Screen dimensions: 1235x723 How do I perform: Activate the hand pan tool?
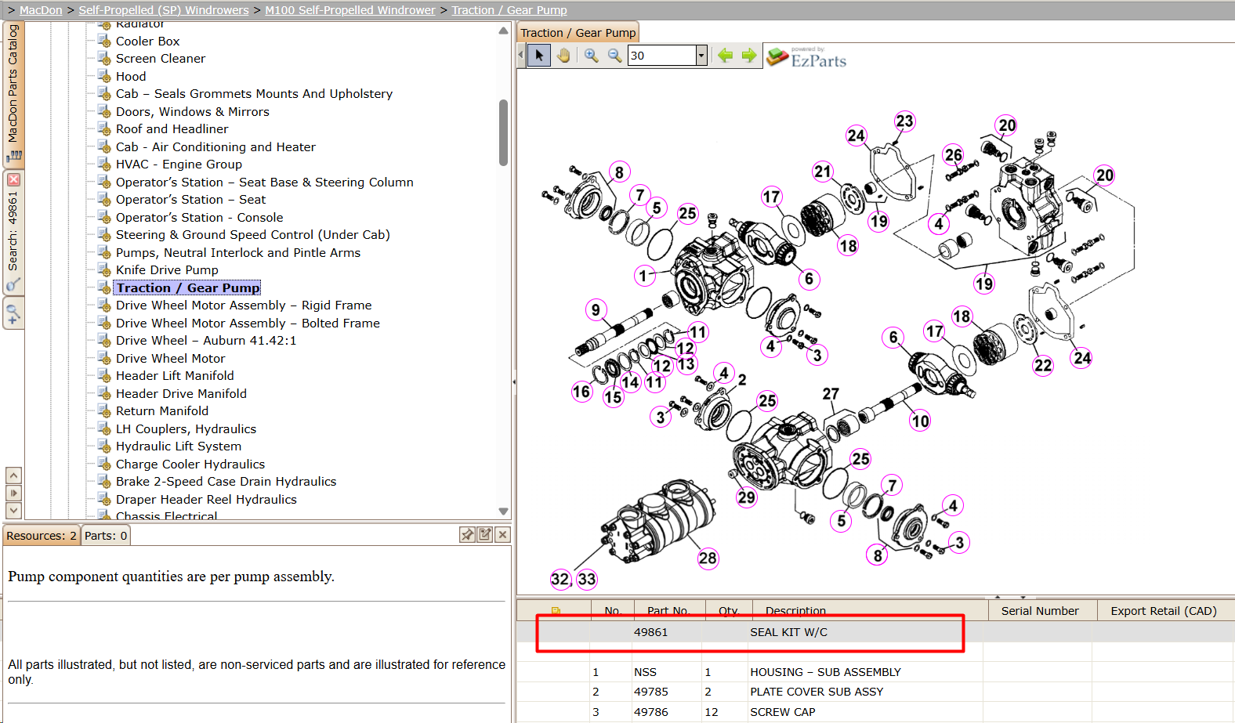click(x=563, y=56)
